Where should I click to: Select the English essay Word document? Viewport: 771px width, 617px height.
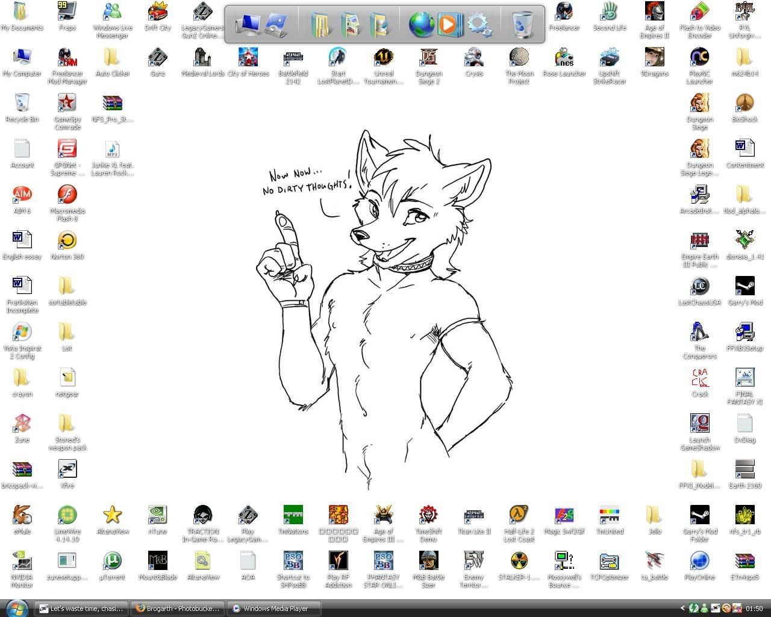pos(22,241)
